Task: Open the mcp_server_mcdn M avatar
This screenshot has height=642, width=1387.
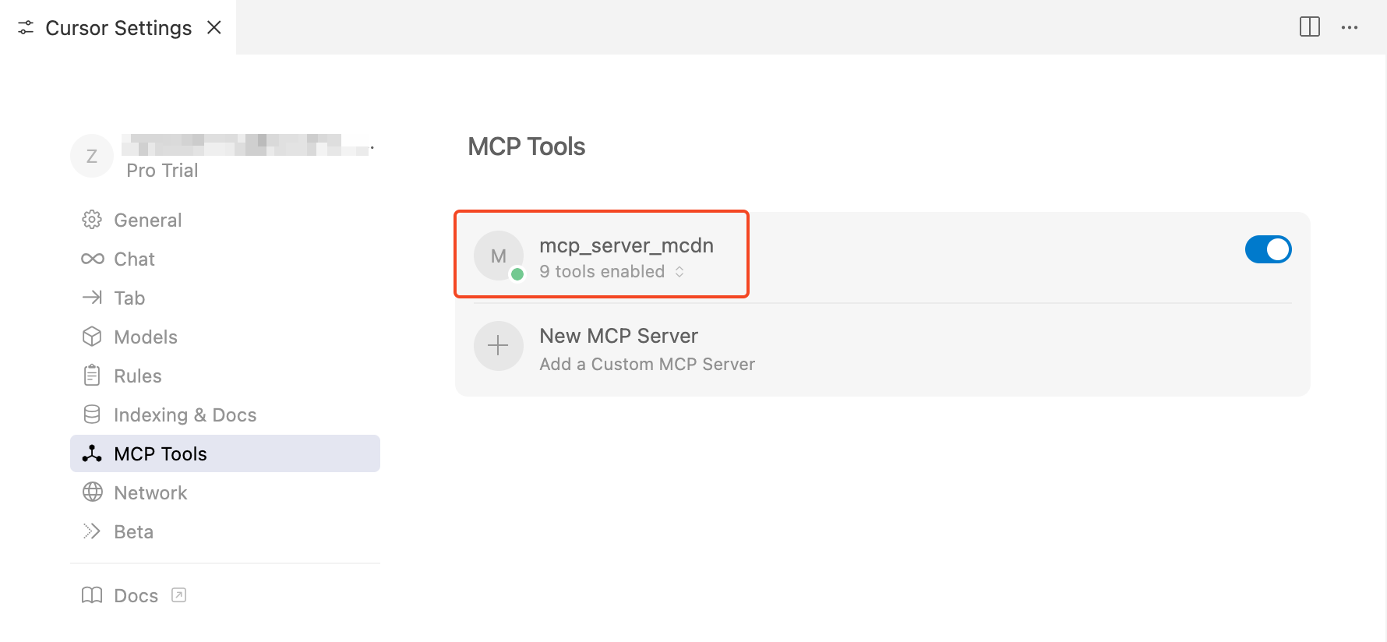Action: pos(498,256)
